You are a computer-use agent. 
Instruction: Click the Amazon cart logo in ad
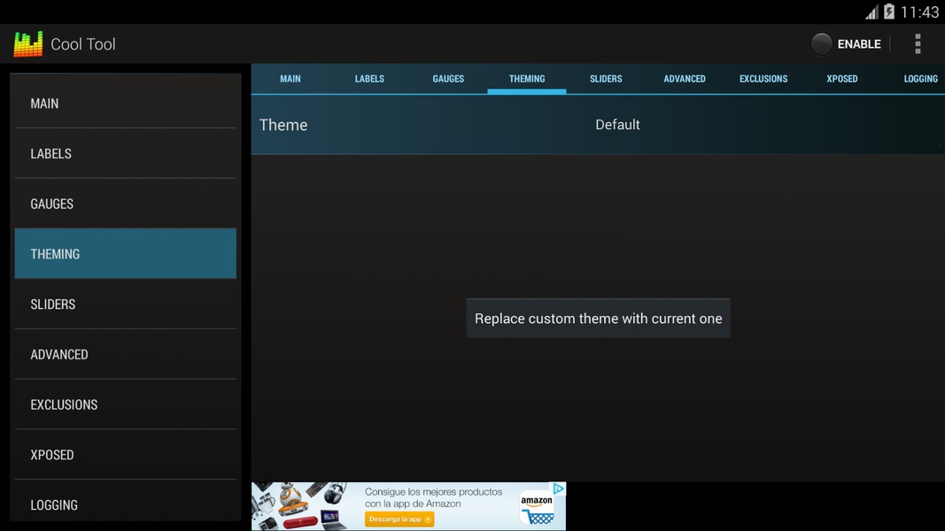click(x=537, y=510)
